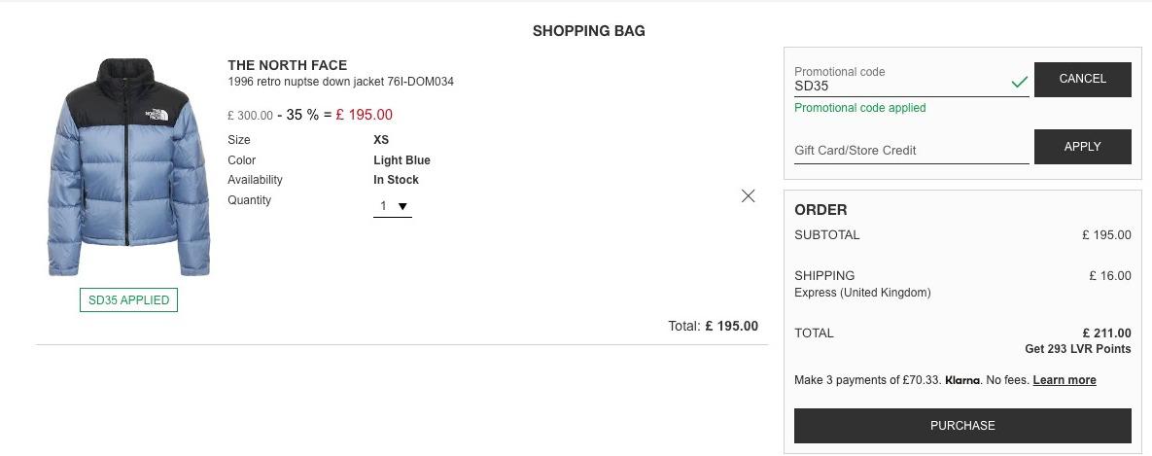Open the North Face jacket thumbnail
This screenshot has height=456, width=1152.
tap(128, 167)
